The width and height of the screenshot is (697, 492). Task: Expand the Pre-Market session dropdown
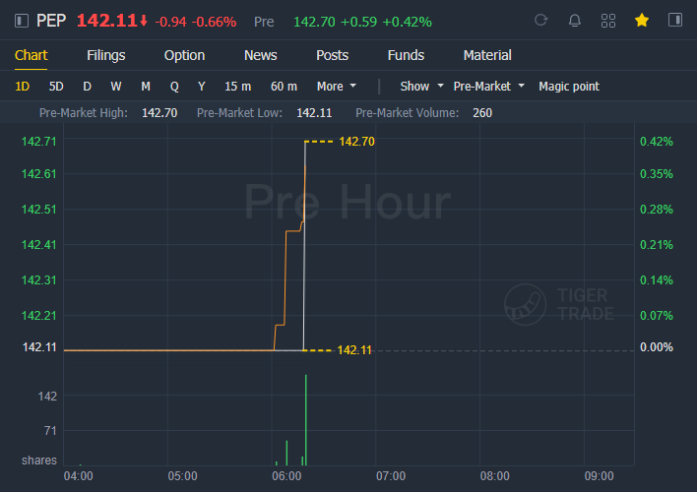(x=488, y=87)
